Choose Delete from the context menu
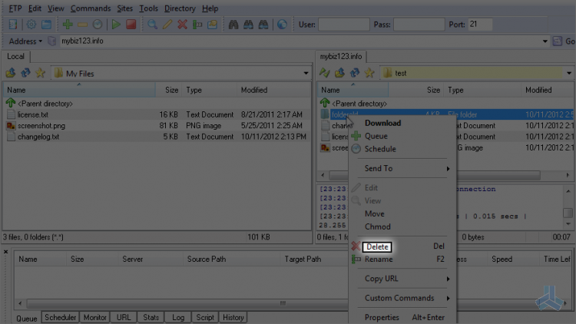This screenshot has height=324, width=576. (377, 247)
